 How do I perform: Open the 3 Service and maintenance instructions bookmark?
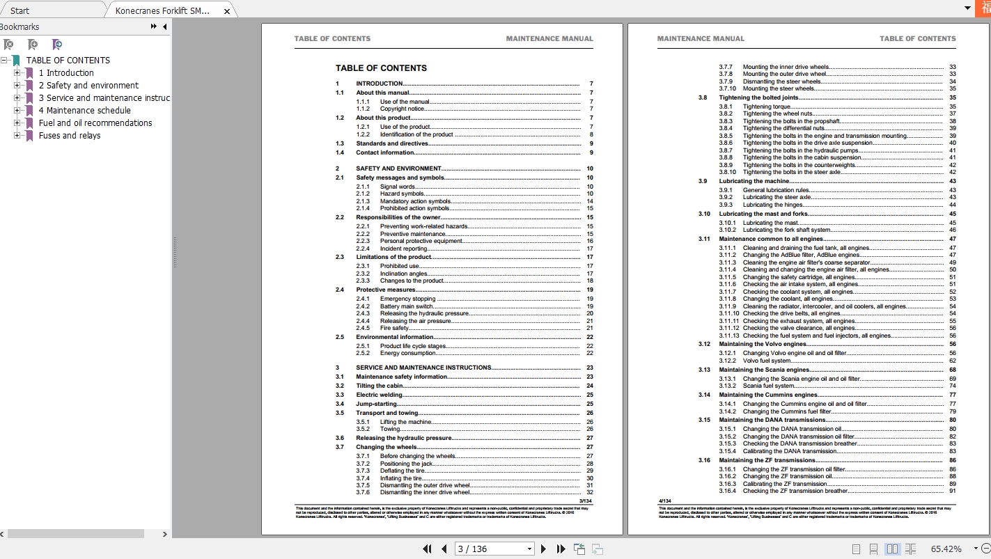point(104,98)
